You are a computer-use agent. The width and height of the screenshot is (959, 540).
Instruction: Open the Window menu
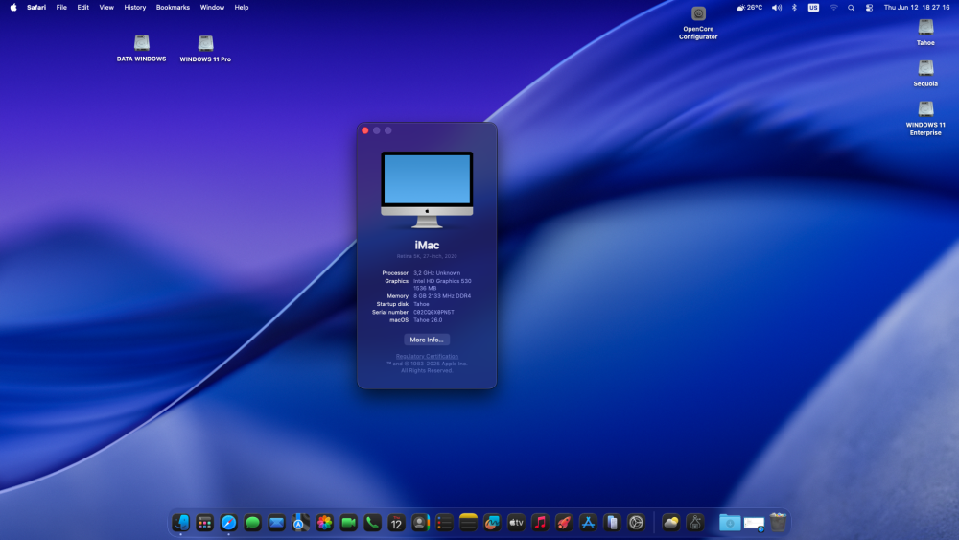212,8
